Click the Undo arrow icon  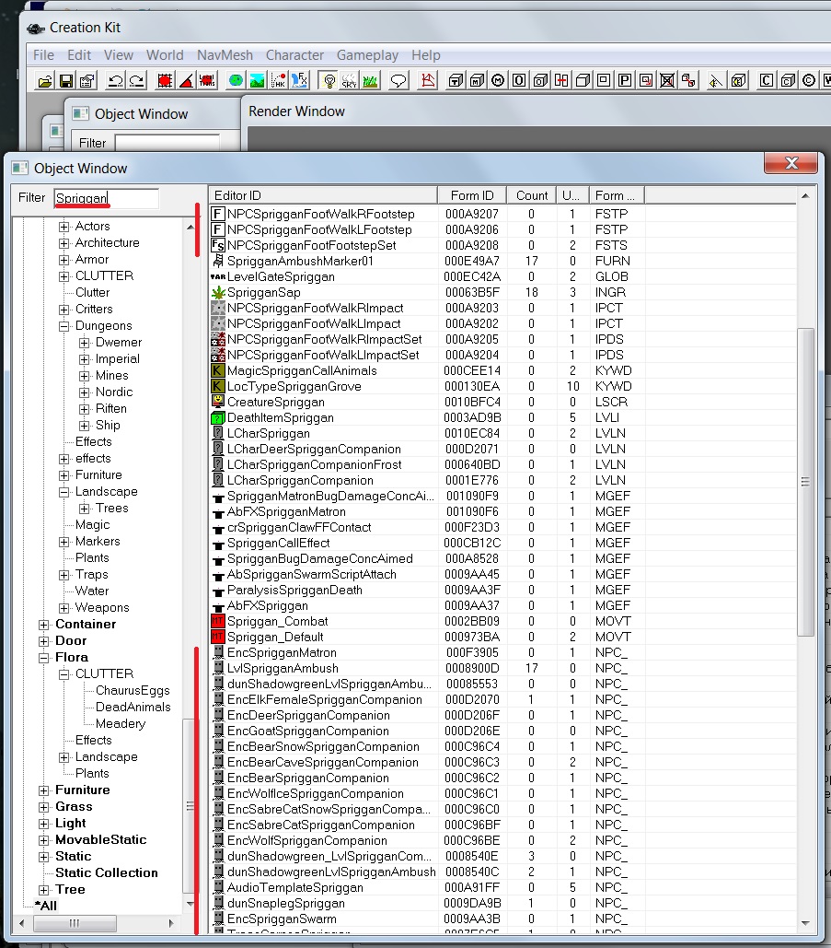click(x=115, y=80)
